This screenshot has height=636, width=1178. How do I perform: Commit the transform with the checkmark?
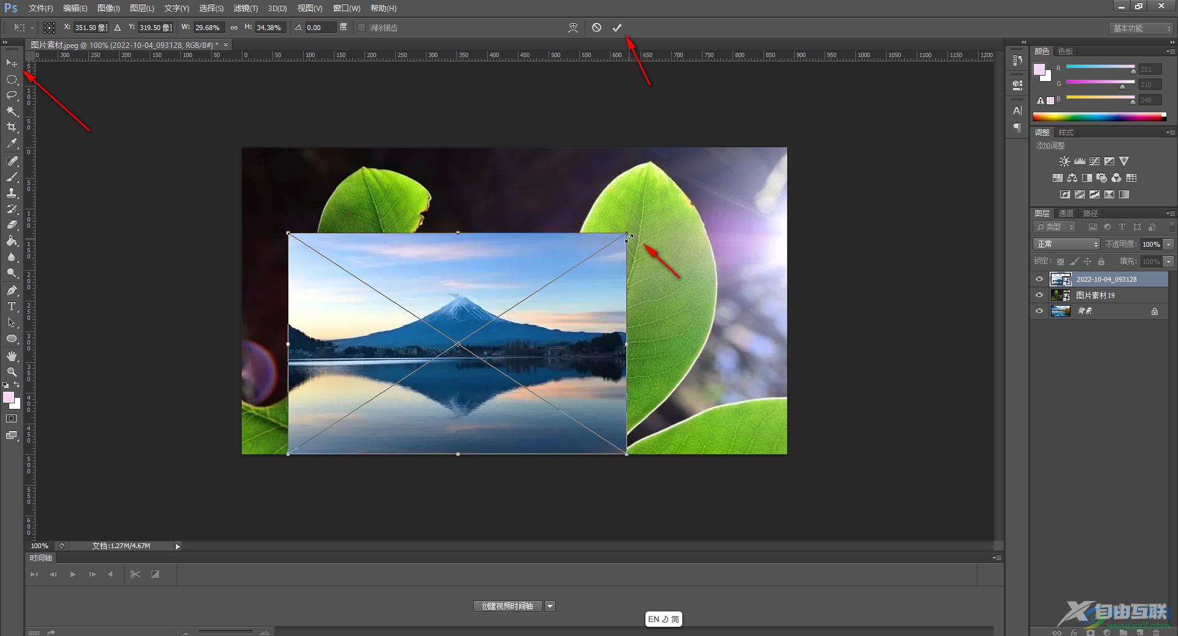coord(617,28)
